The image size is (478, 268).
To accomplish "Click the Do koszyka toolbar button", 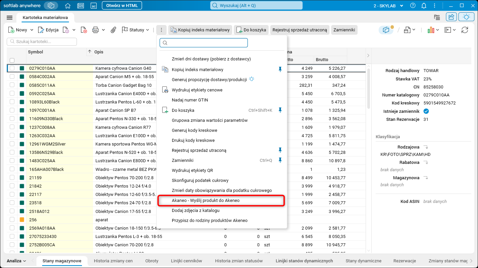I will (252, 30).
